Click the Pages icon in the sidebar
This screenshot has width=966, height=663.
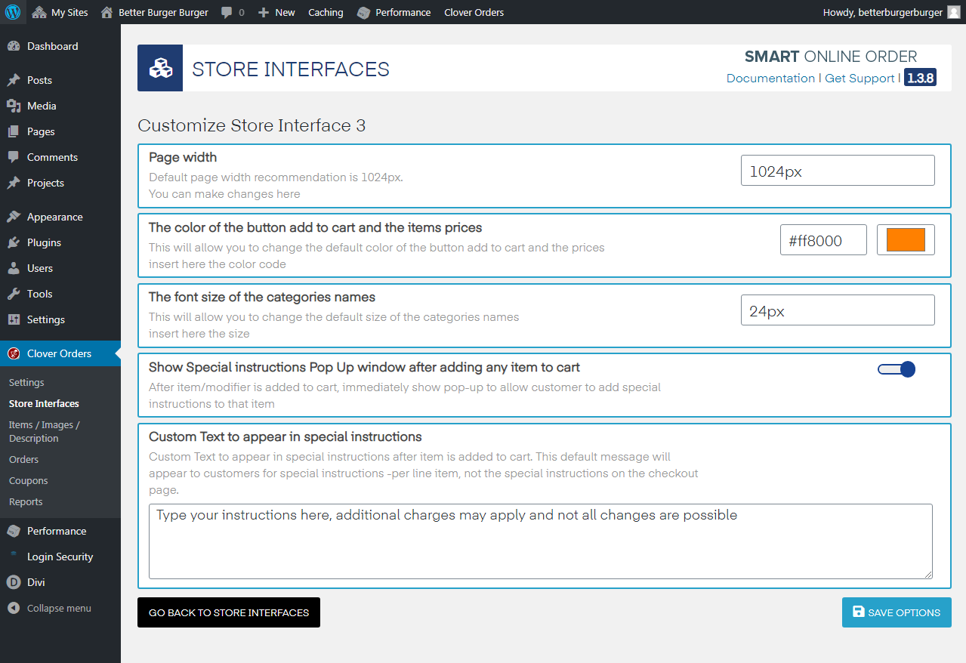click(14, 131)
